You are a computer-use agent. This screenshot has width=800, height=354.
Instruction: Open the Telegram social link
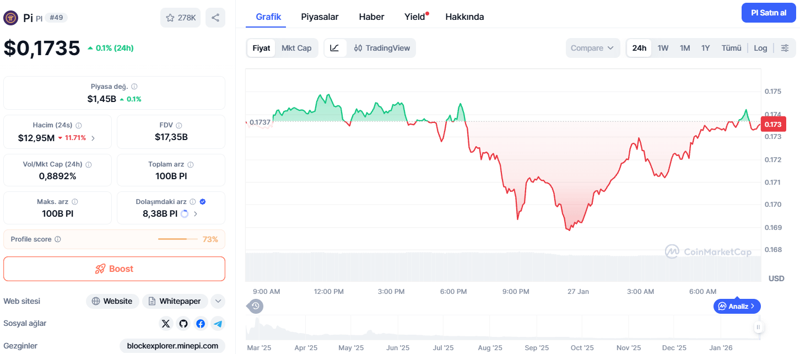coord(218,324)
